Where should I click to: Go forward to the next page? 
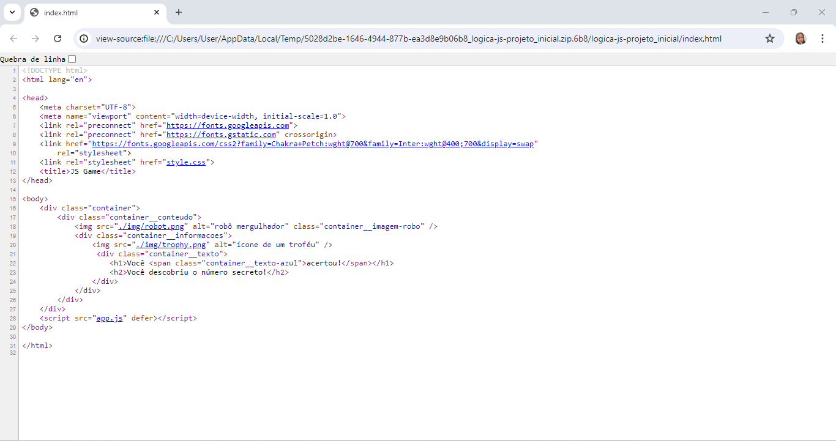click(x=35, y=39)
